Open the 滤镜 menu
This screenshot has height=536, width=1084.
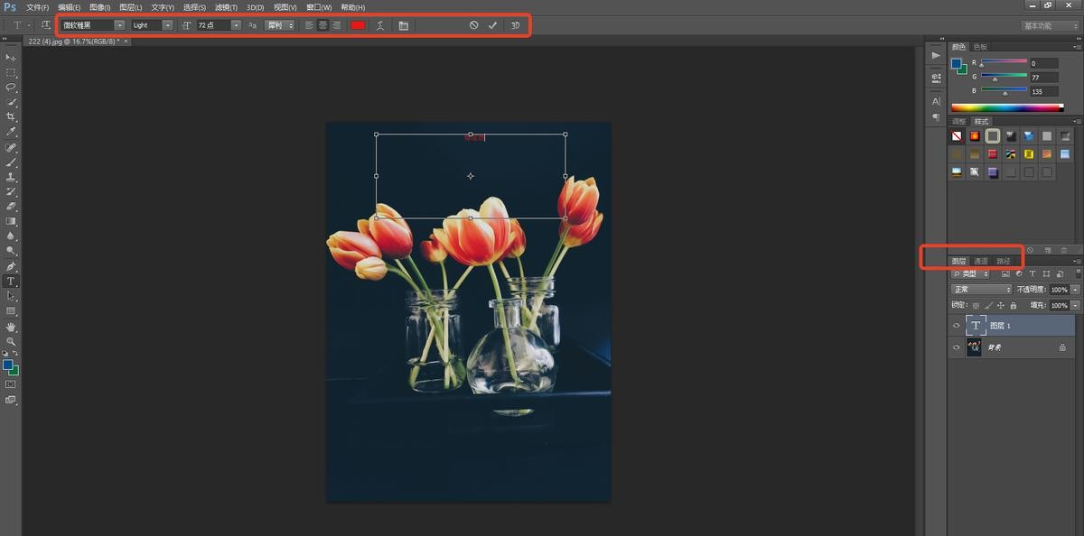[225, 7]
